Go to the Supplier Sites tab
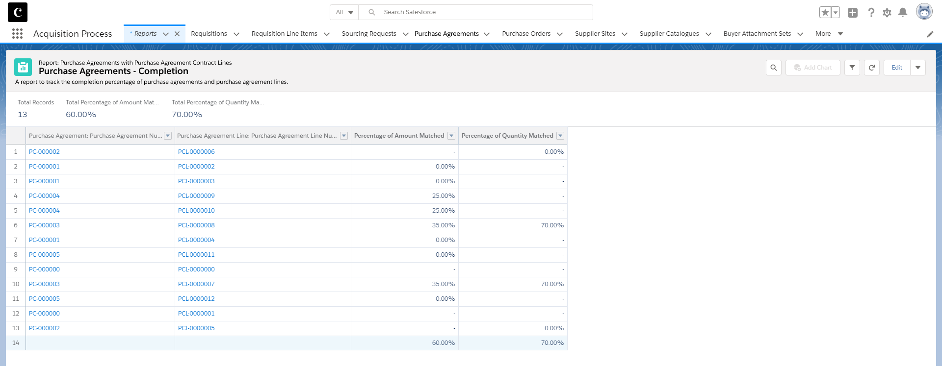Screen dimensions: 942x366 pyautogui.click(x=595, y=34)
